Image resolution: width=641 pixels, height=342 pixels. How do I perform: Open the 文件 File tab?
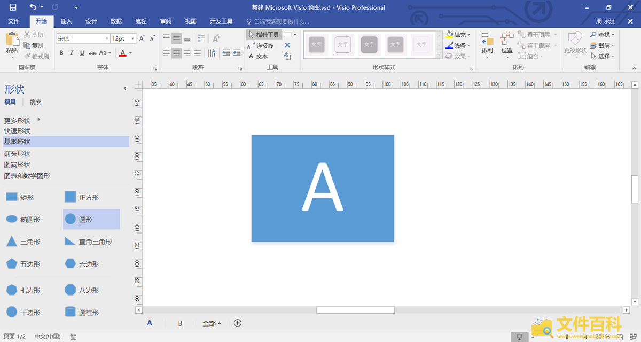coord(14,21)
